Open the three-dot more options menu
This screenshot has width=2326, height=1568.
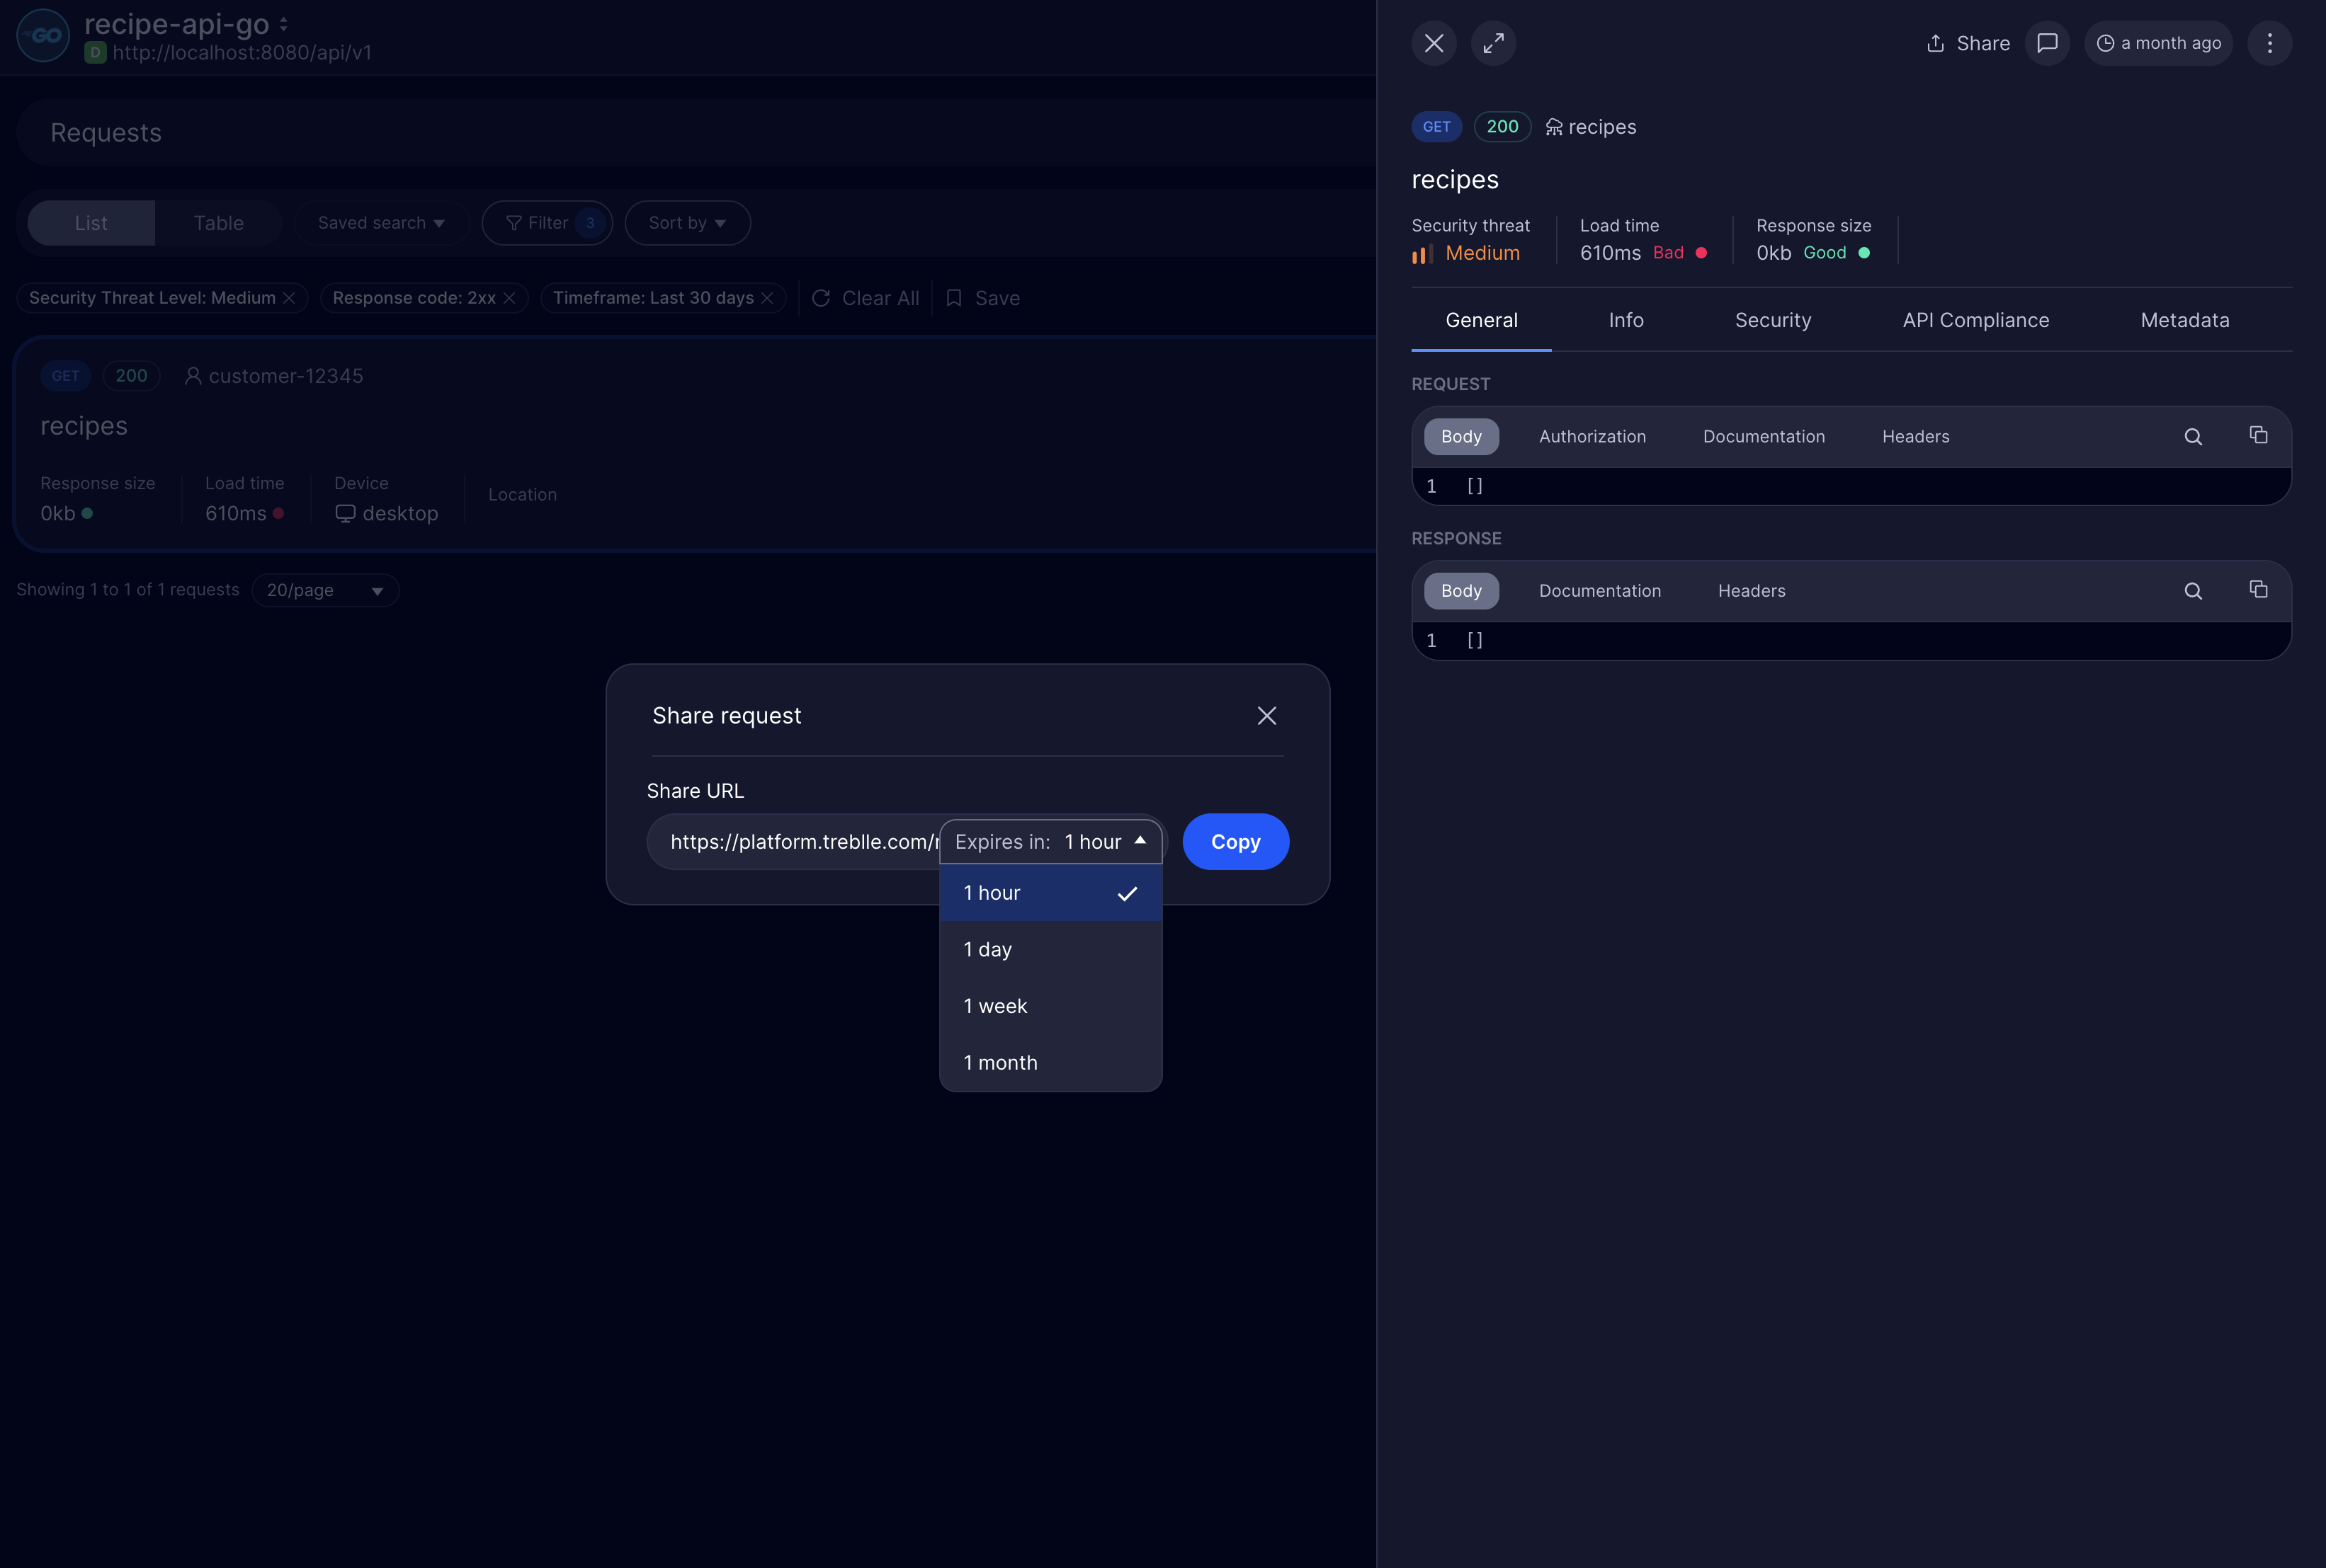[2269, 43]
